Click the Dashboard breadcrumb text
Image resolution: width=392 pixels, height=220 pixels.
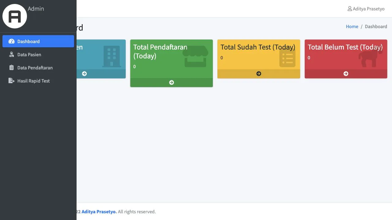(376, 27)
